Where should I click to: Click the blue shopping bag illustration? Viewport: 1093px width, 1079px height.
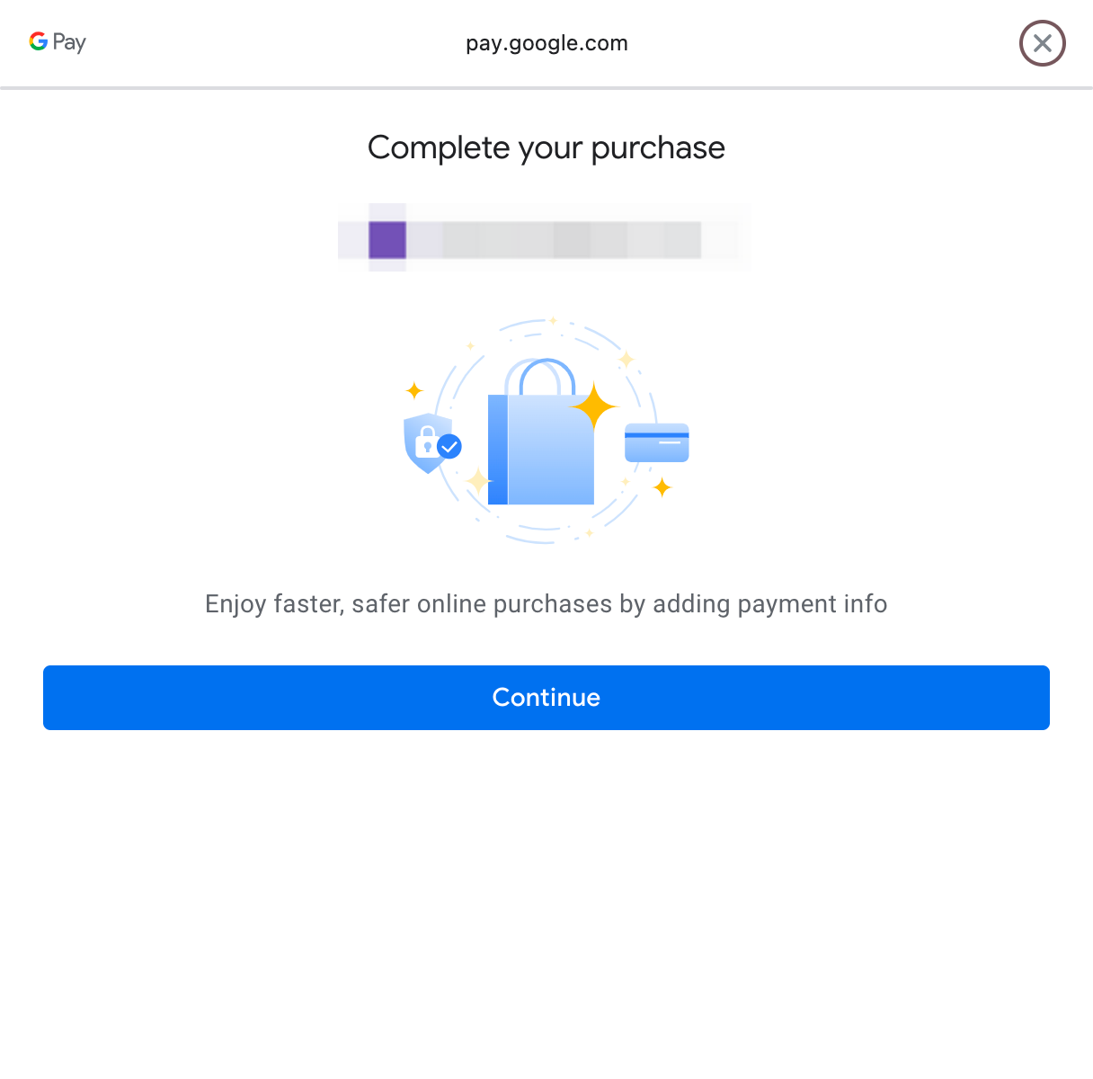541,450
